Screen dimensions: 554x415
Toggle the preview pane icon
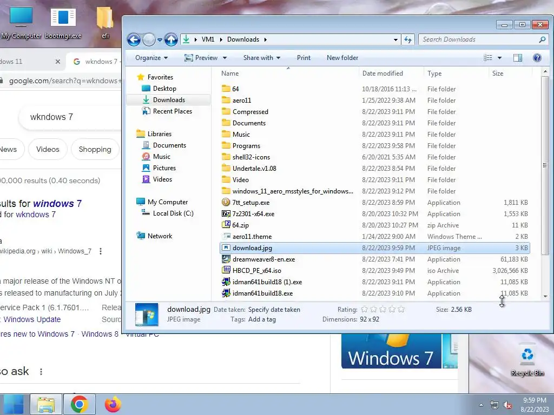click(x=518, y=58)
